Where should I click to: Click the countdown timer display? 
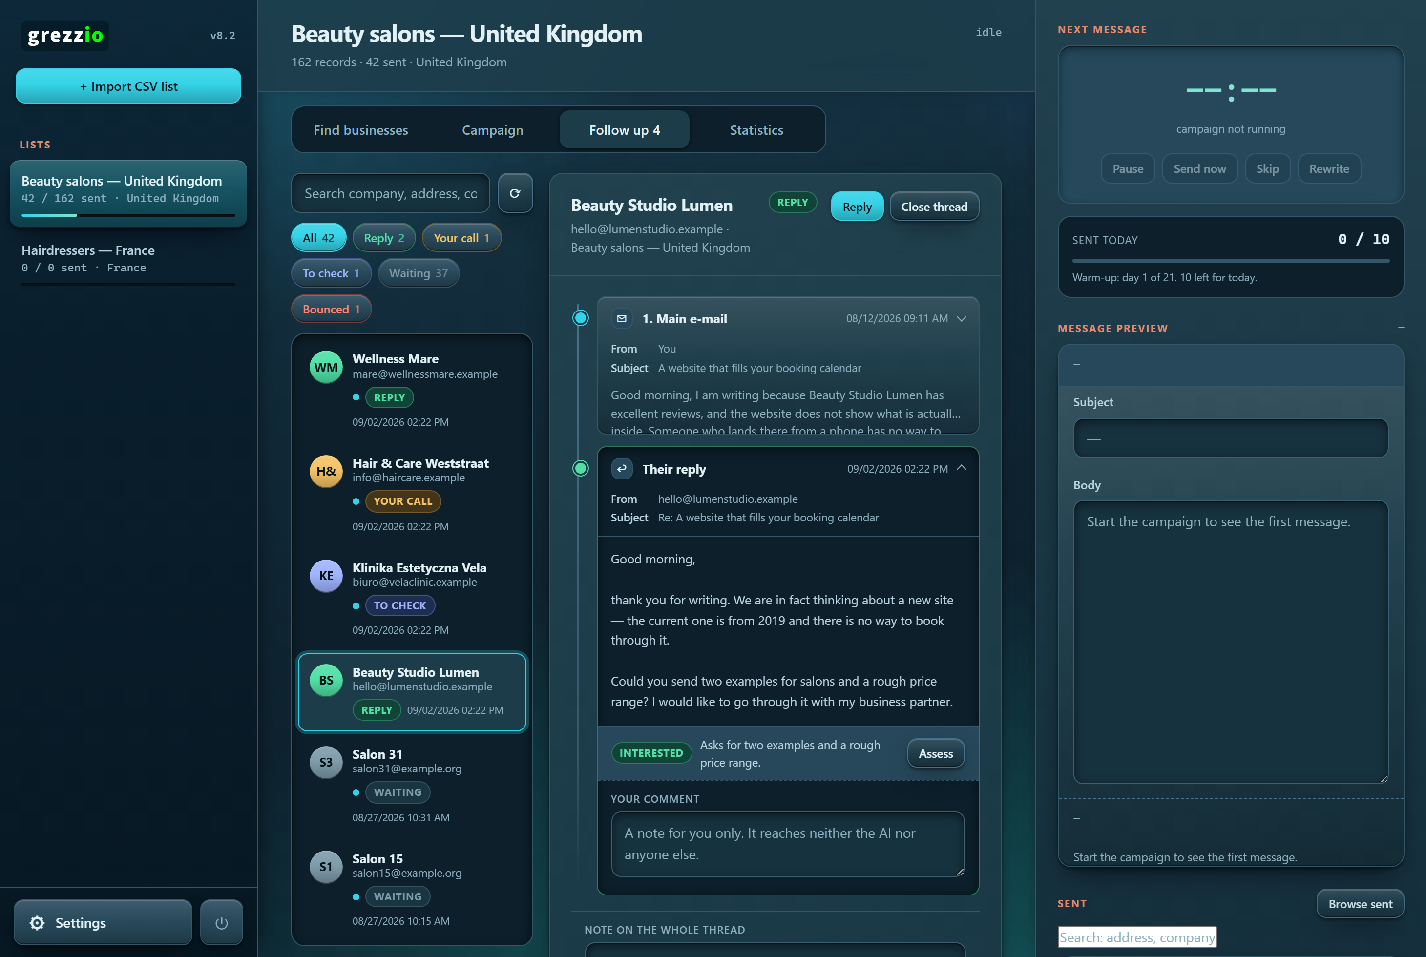coord(1230,91)
